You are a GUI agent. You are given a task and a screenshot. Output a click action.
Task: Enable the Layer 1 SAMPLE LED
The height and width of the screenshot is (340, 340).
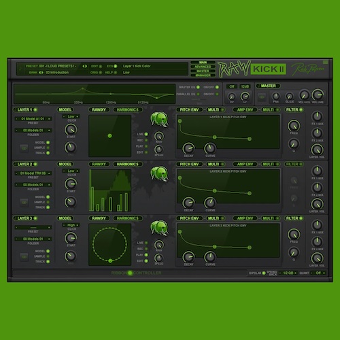tap(48, 148)
